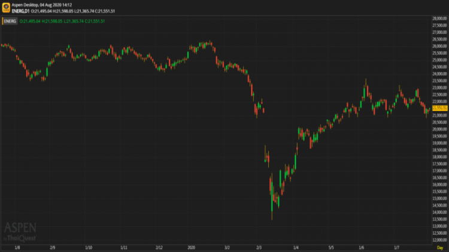Click the 1/4 date axis label
The width and height of the screenshot is (449, 252).
296,248
